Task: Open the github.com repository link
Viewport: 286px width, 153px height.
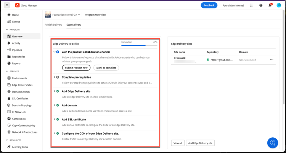Action: (222, 60)
